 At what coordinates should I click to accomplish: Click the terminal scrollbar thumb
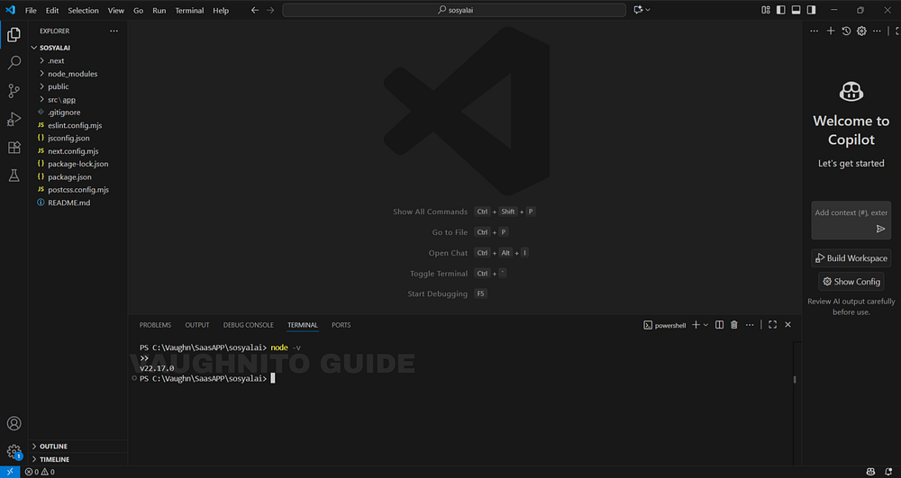coord(796,379)
